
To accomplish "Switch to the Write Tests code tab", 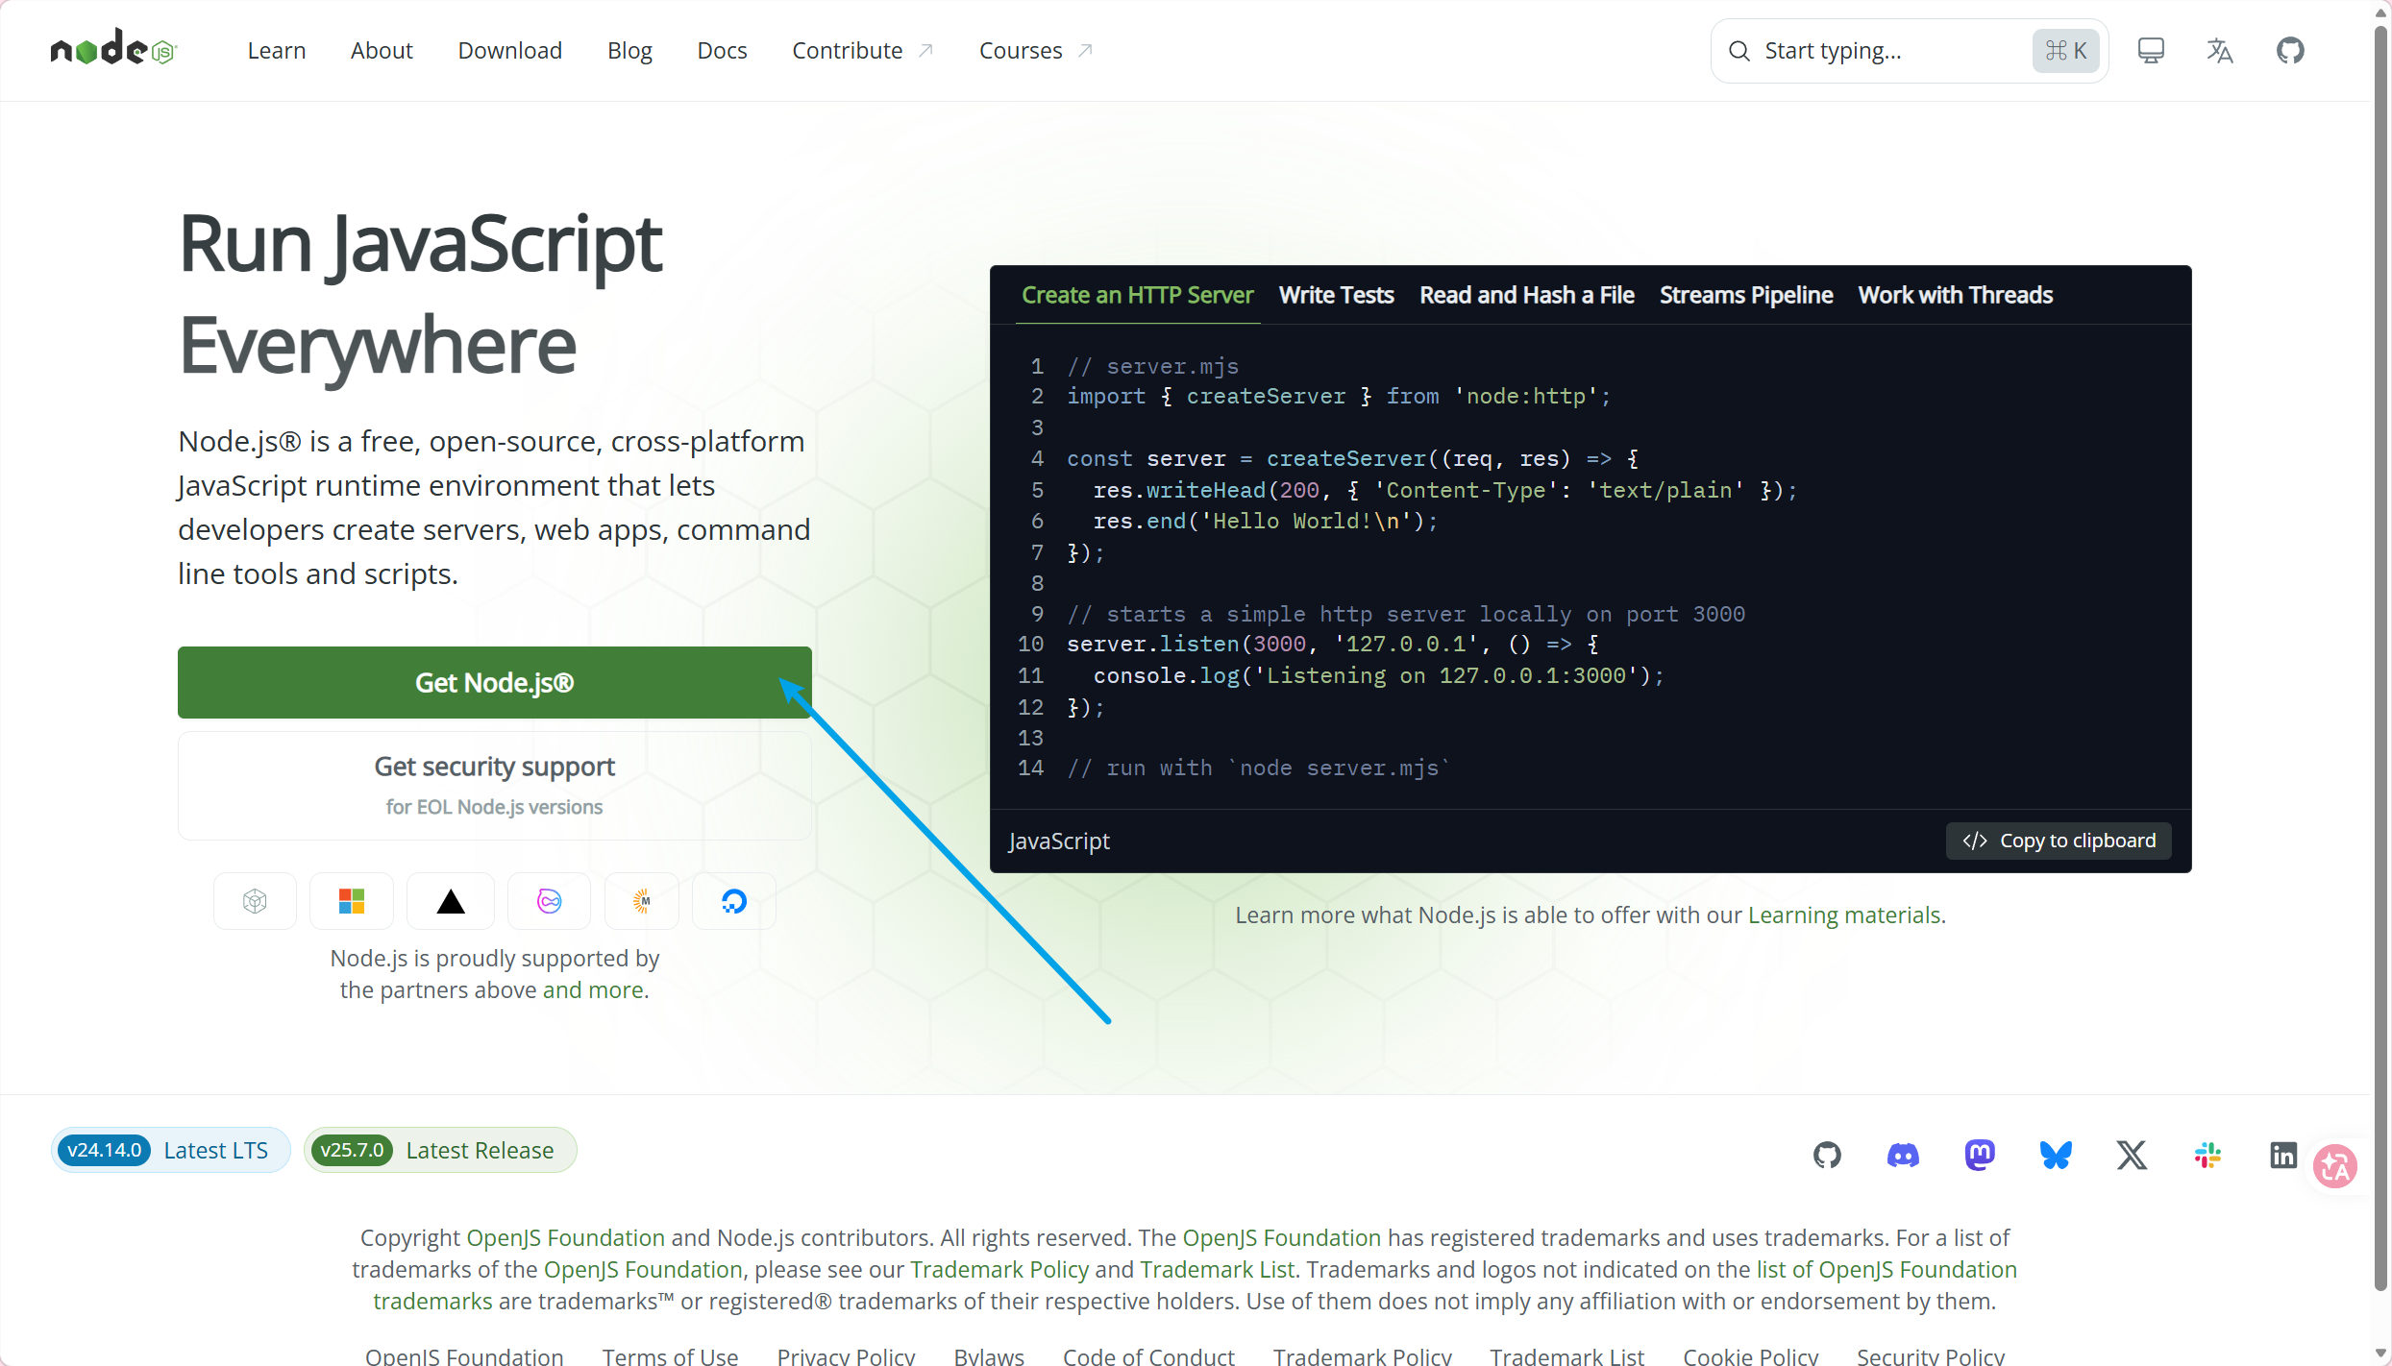I will point(1336,295).
